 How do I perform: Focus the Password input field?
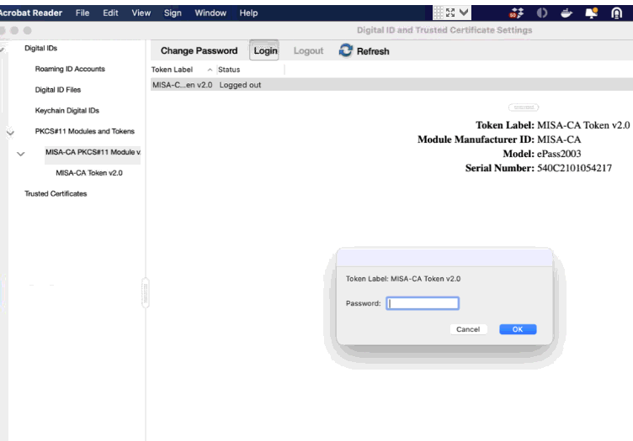coord(423,303)
